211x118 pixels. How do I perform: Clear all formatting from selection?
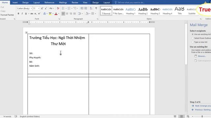pos(58,9)
